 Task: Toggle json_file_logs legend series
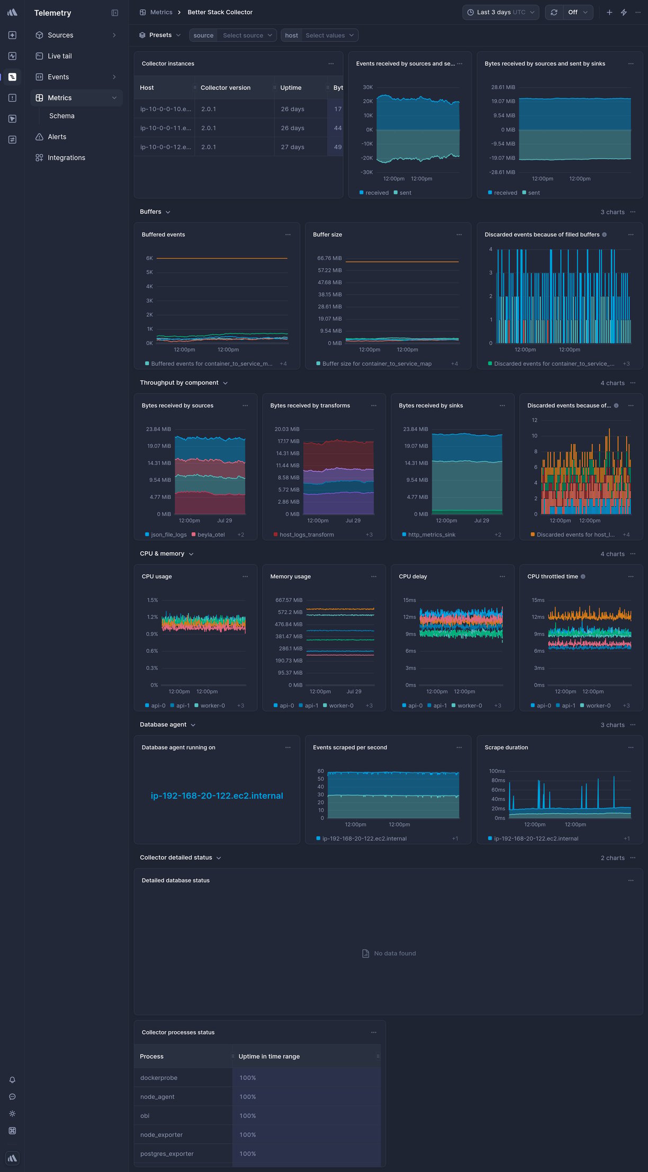click(166, 535)
